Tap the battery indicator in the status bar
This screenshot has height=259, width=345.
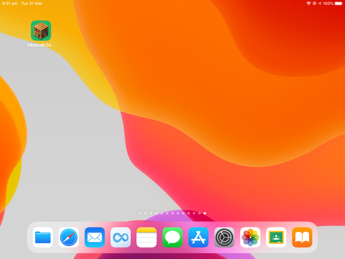tap(339, 3)
